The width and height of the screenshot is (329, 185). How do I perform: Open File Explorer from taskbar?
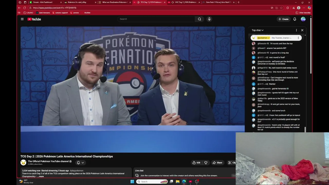click(178, 182)
